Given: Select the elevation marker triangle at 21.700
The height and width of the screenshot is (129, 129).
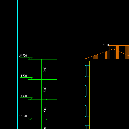Looking at the screenshot, I should point(30,58).
